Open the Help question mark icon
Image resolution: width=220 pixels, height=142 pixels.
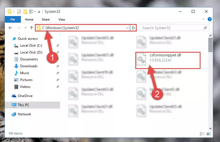(210, 19)
